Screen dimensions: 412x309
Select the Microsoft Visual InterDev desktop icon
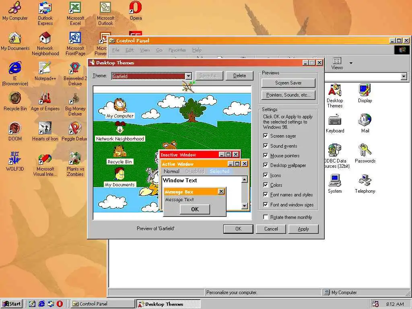(45, 164)
